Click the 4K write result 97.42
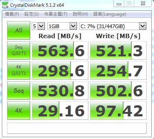This screenshot has height=139, width=154. coord(118,110)
